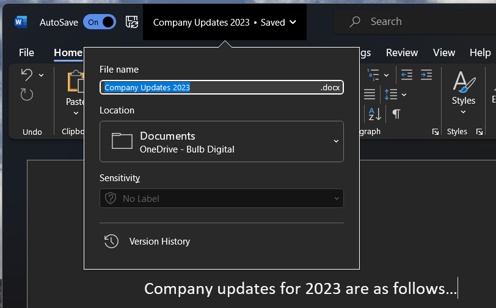This screenshot has height=308, width=496.
Task: Click the Search magnifier icon
Action: (355, 22)
